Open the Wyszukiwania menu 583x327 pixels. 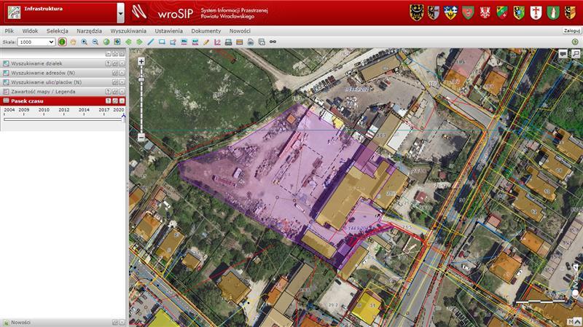(128, 31)
